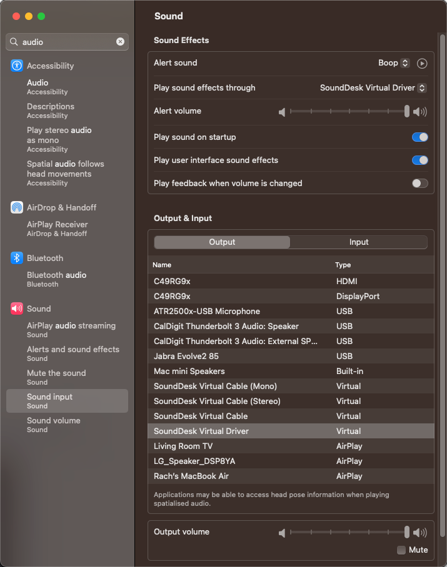Play a preview of the Boop alert sound
The height and width of the screenshot is (567, 447).
[x=422, y=63]
